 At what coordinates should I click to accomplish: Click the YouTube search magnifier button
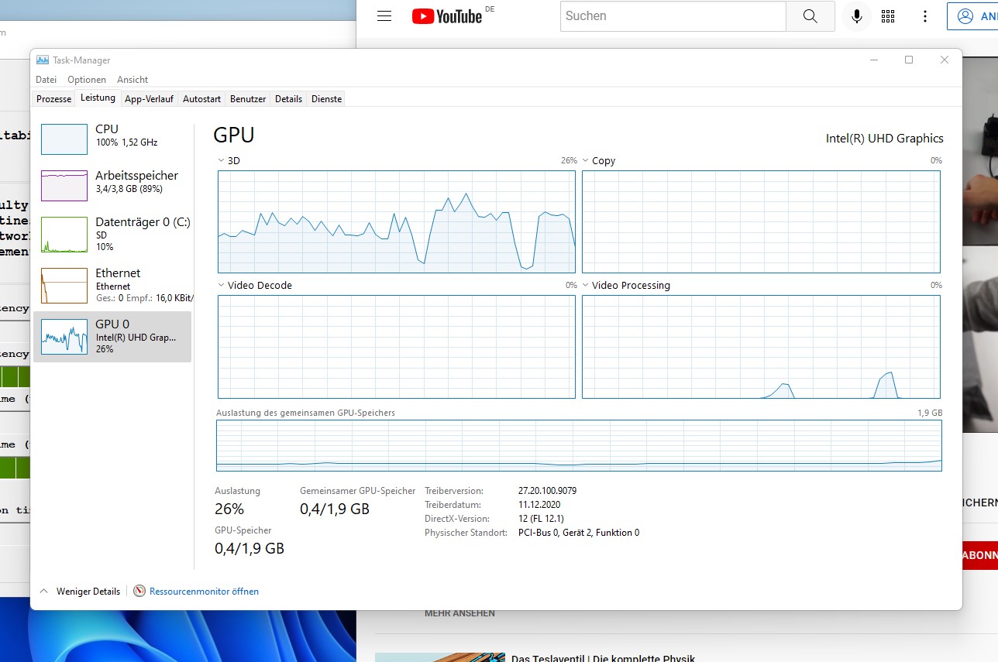[810, 16]
